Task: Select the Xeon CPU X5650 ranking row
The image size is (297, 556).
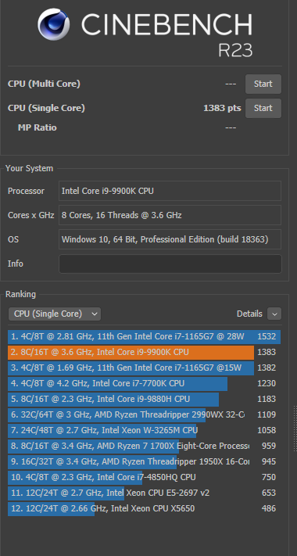Action: [x=145, y=508]
